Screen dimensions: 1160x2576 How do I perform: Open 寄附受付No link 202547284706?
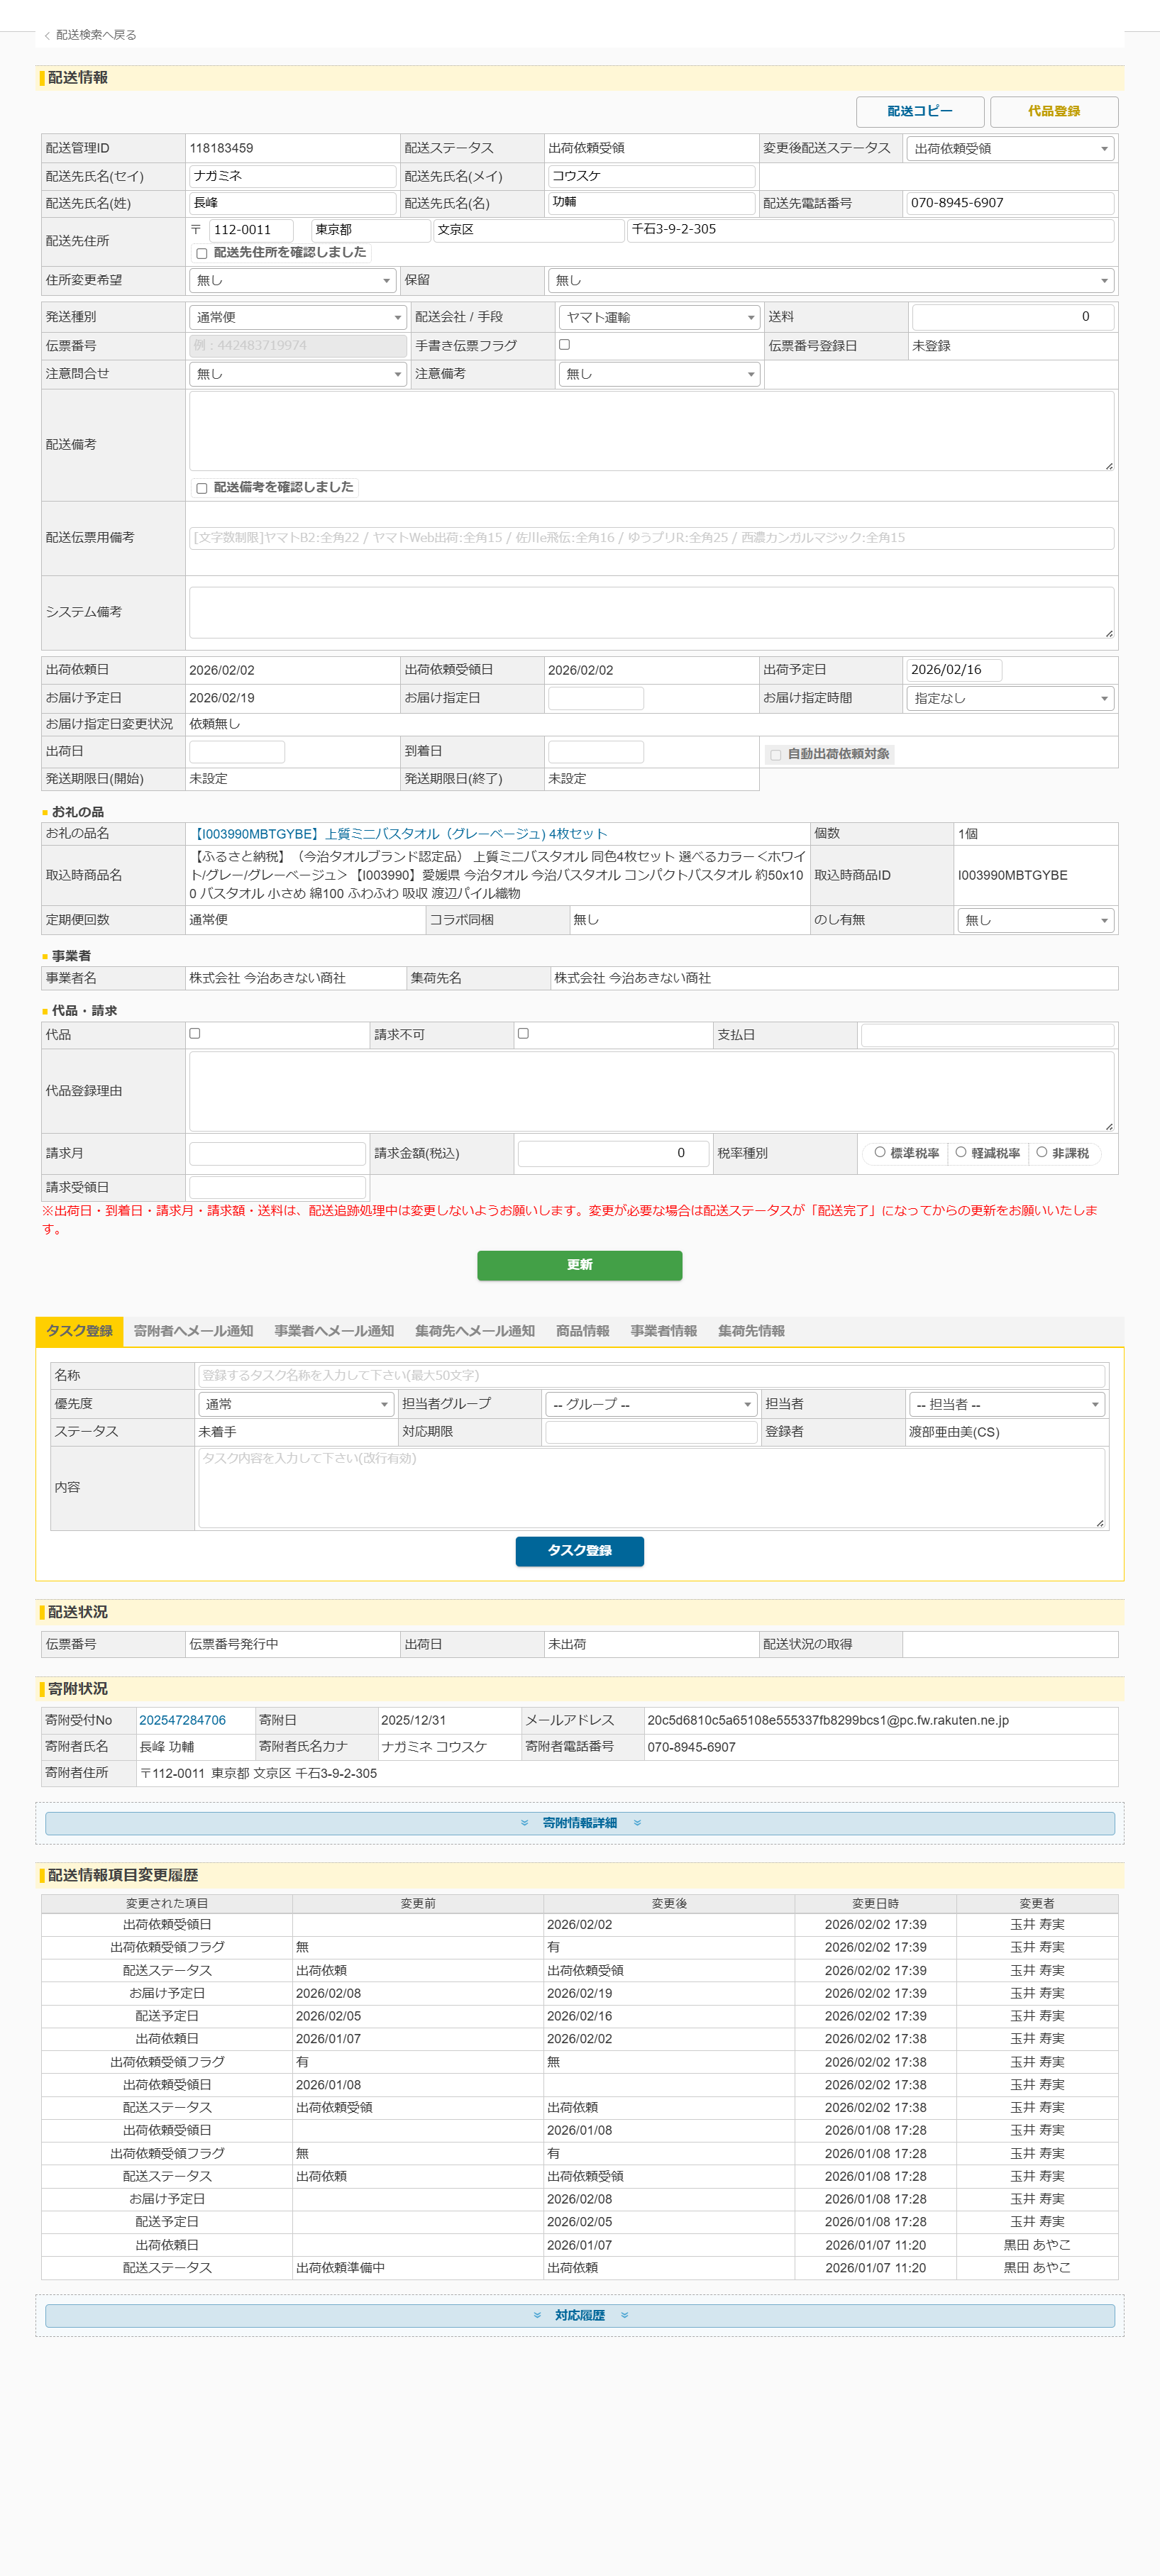(182, 1720)
